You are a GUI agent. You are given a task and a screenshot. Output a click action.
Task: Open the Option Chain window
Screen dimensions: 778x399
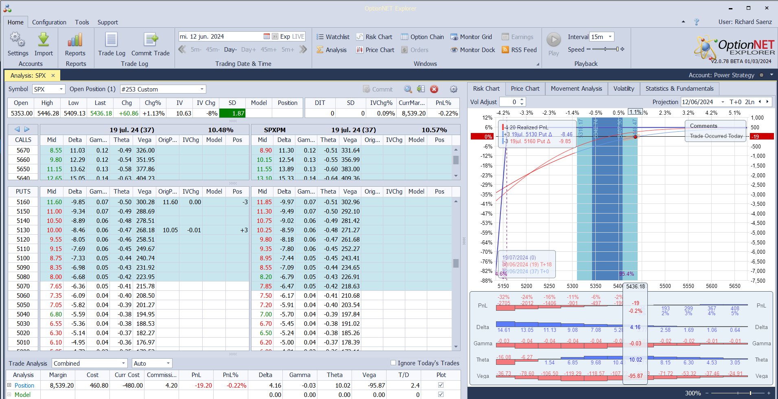pos(422,37)
